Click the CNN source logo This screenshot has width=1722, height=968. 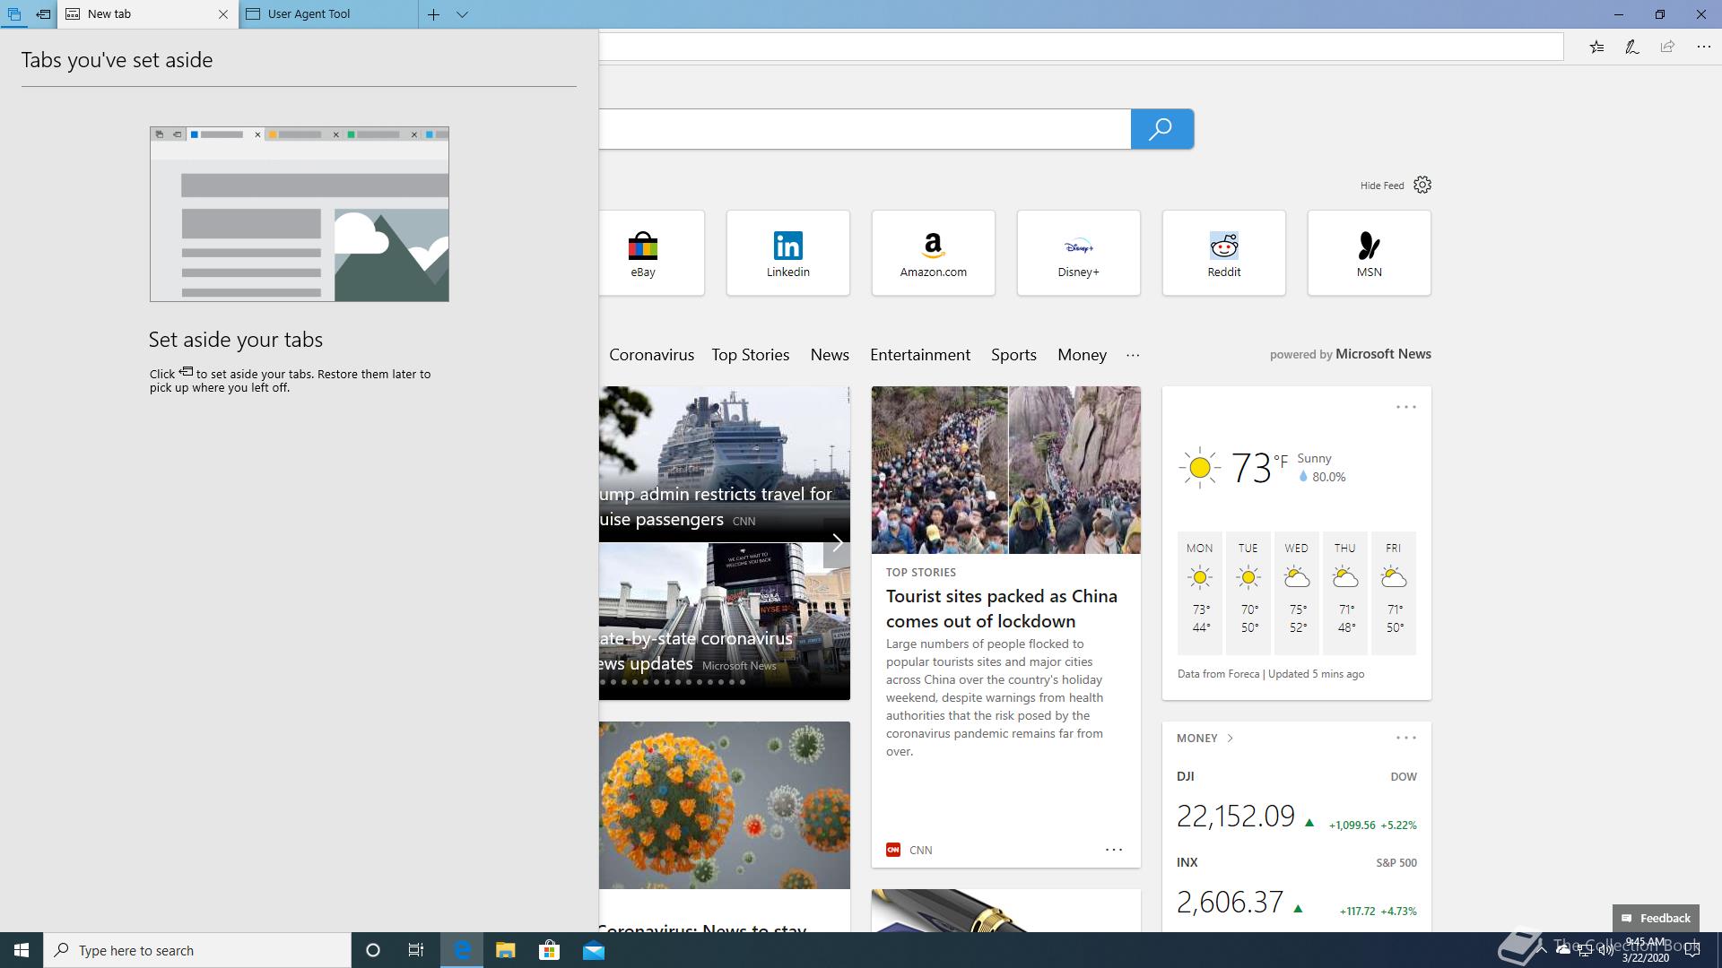892,850
